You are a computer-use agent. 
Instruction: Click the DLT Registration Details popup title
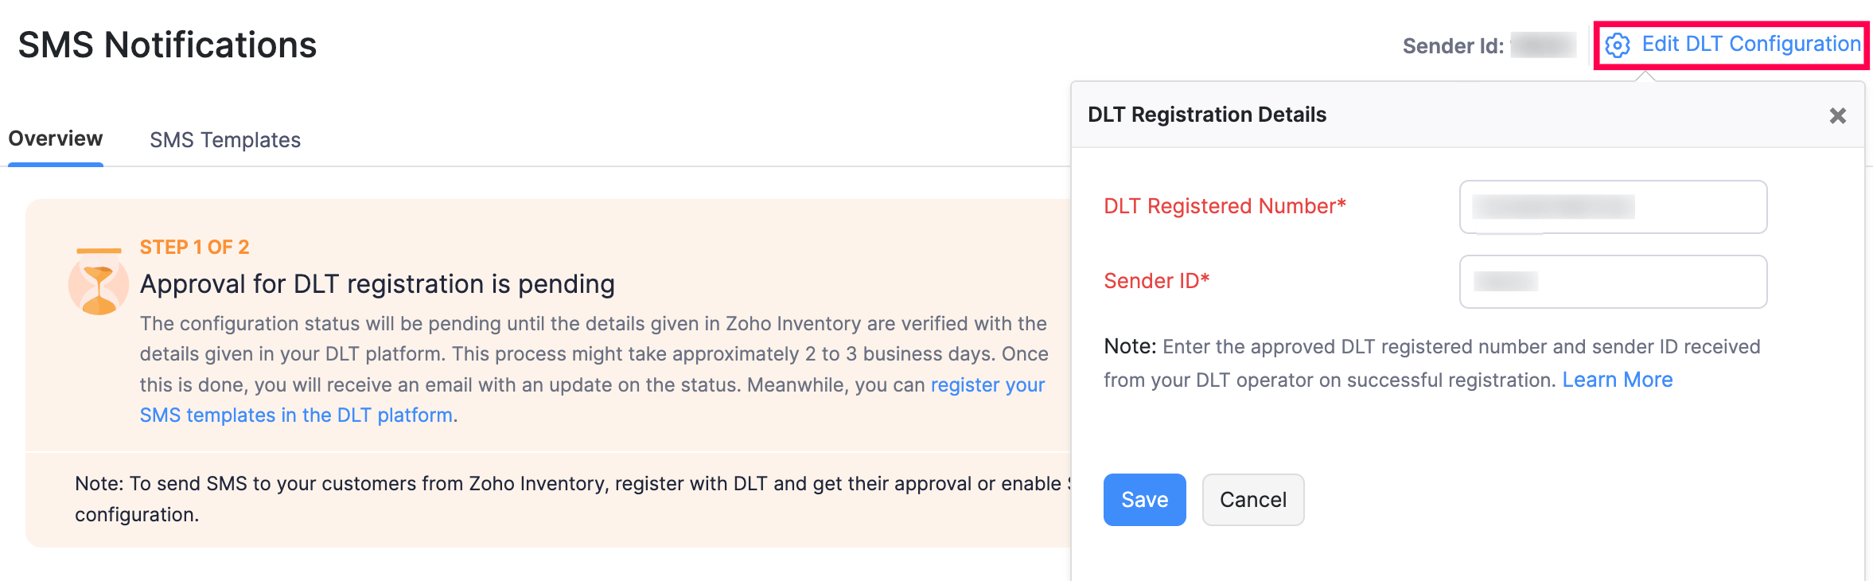tap(1206, 115)
